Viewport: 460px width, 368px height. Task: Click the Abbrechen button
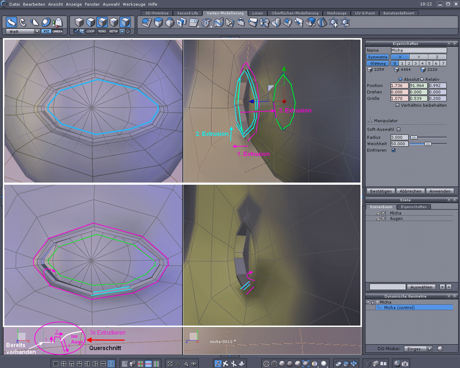[410, 191]
